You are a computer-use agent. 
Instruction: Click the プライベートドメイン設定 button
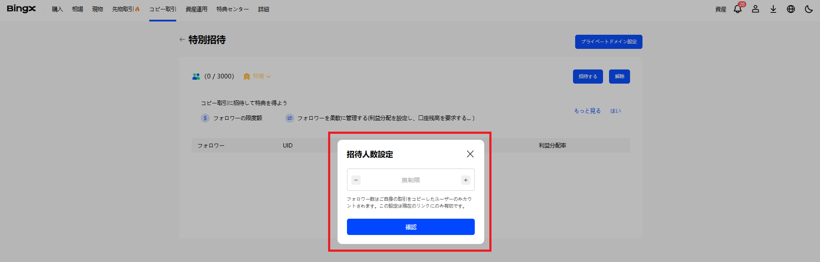(x=608, y=42)
